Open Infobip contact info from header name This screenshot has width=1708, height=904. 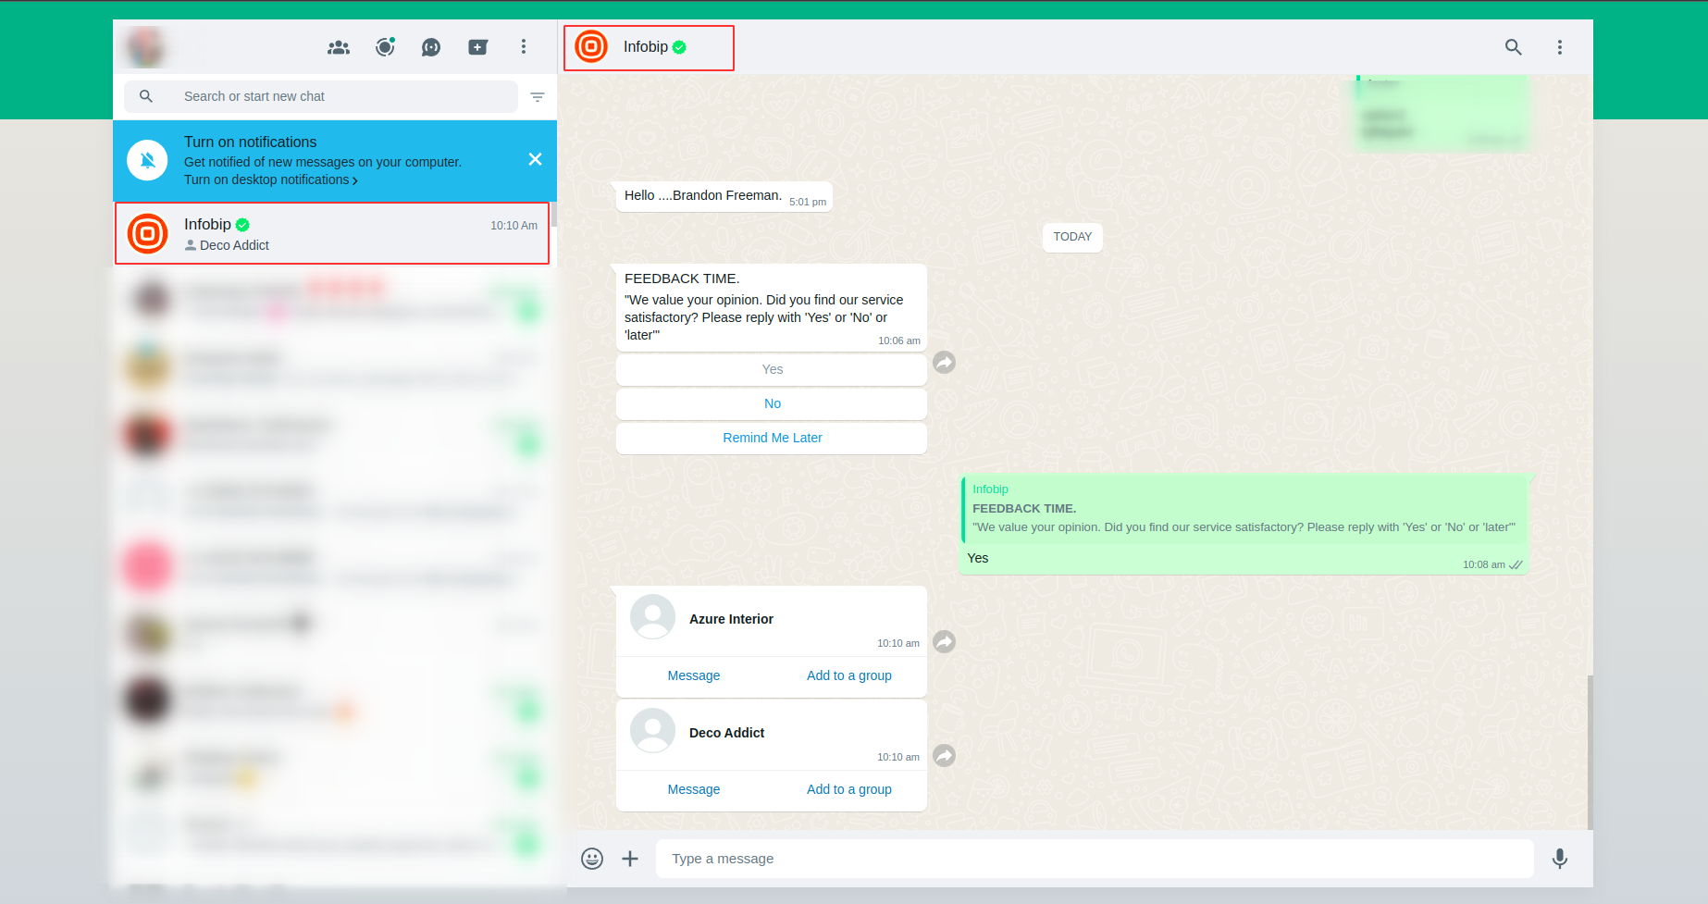pos(646,47)
